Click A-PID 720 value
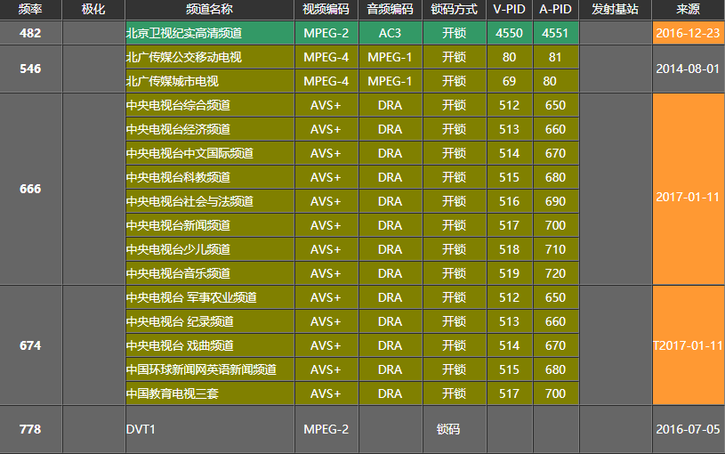Image resolution: width=725 pixels, height=454 pixels. 555,273
